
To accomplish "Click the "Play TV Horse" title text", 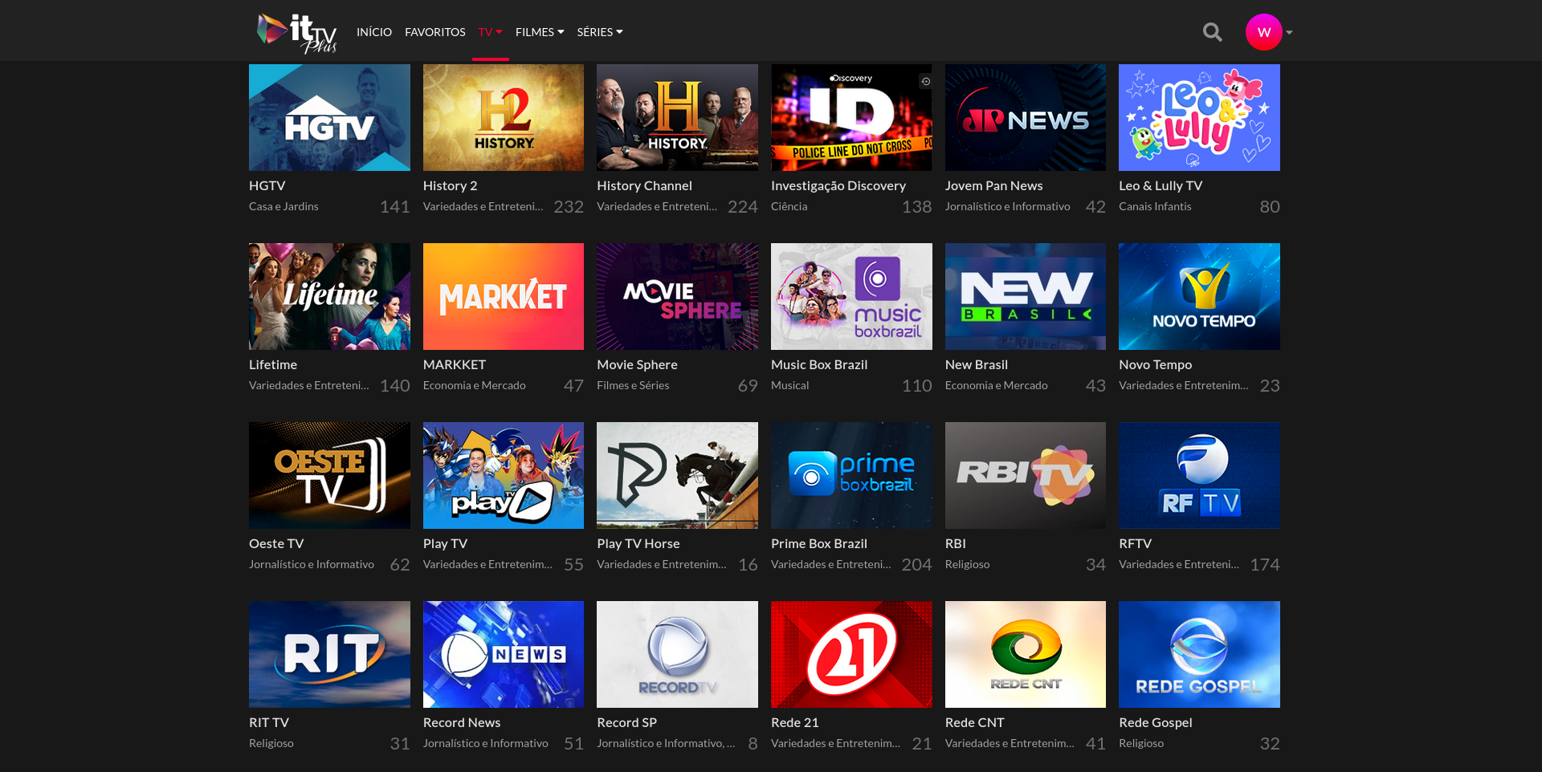I will (638, 543).
